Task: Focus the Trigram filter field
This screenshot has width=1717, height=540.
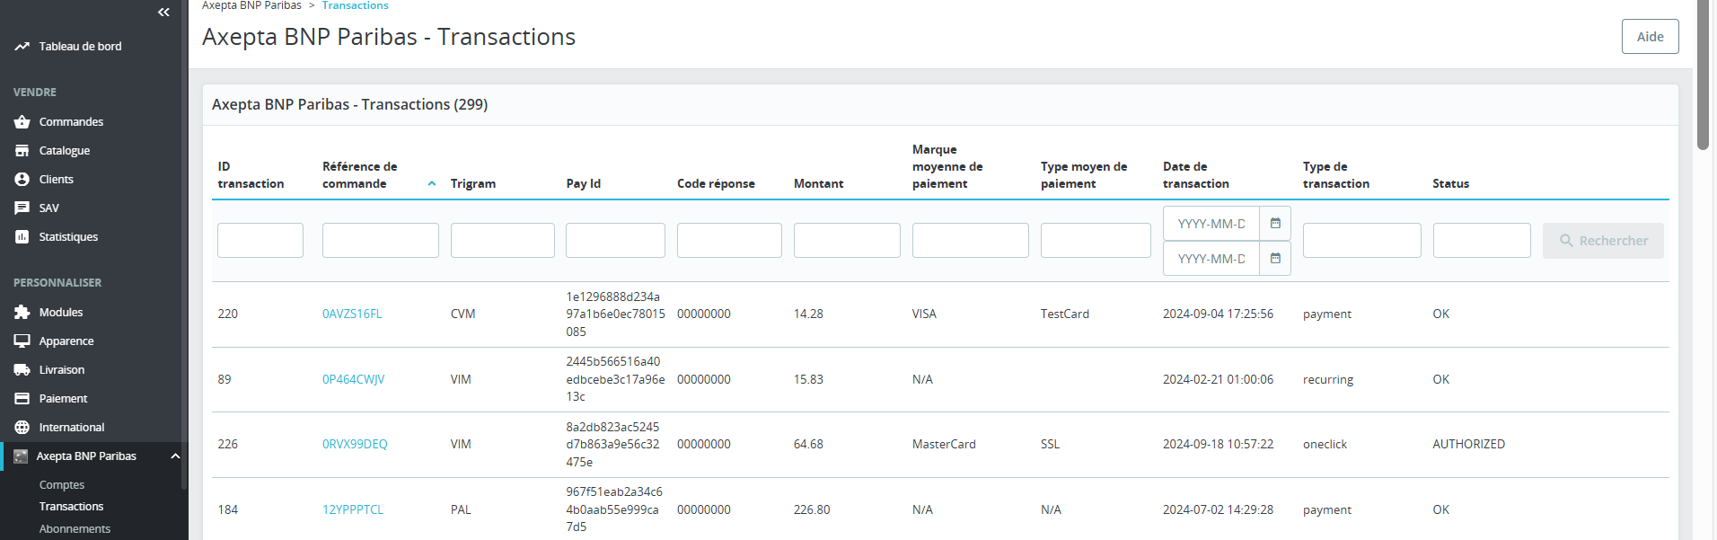Action: (503, 241)
